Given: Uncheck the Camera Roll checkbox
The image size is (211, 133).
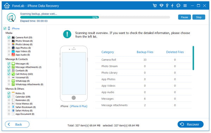Looking at the screenshot, I should [x=9, y=37].
